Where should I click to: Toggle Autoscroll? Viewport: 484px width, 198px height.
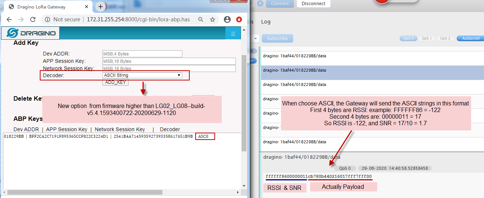pyautogui.click(x=470, y=38)
